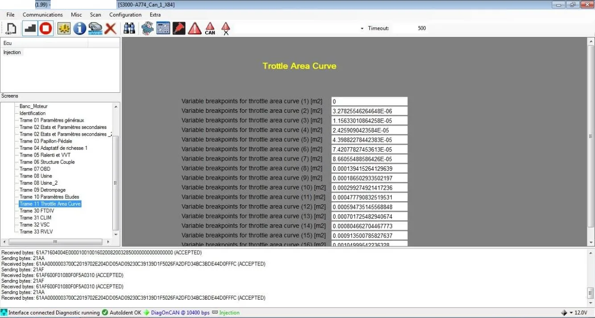This screenshot has width=595, height=318.
Task: Click the Ecu column header
Action: pyautogui.click(x=44, y=43)
